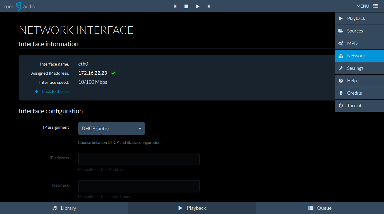
Task: Click the list icon in the Queue tab
Action: [x=311, y=208]
